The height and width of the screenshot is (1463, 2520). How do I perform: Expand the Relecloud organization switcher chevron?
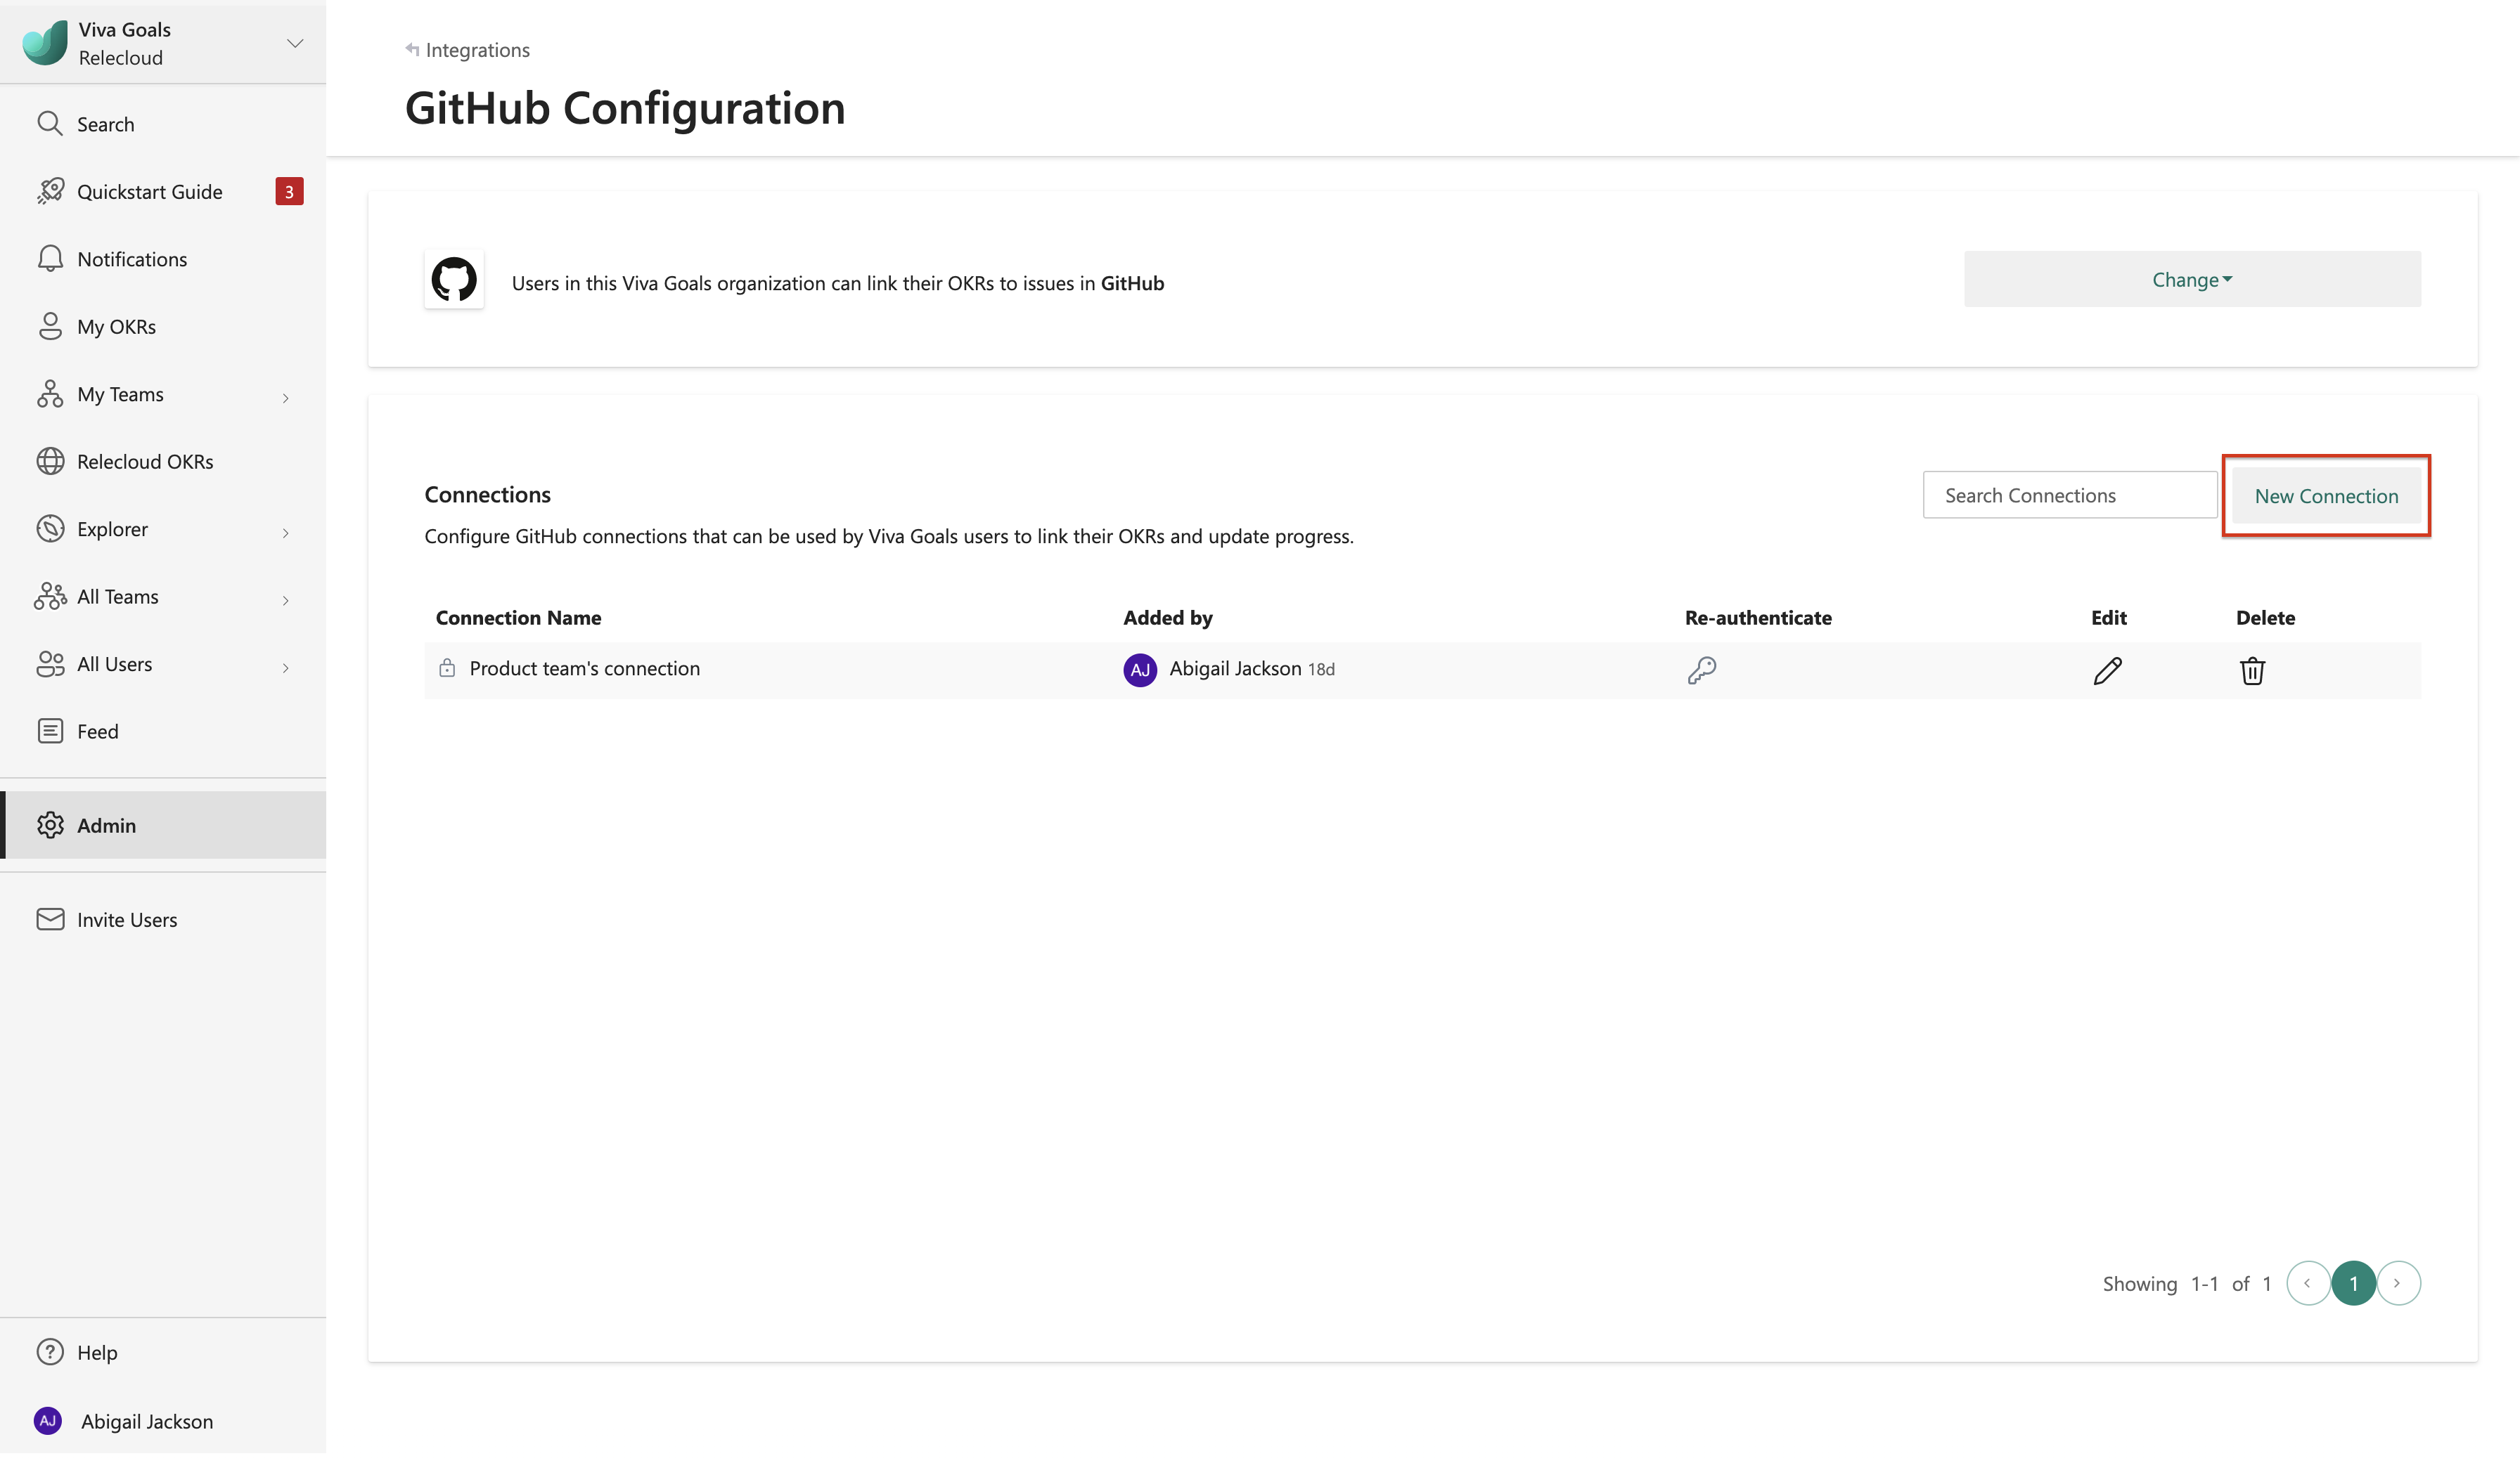point(295,43)
